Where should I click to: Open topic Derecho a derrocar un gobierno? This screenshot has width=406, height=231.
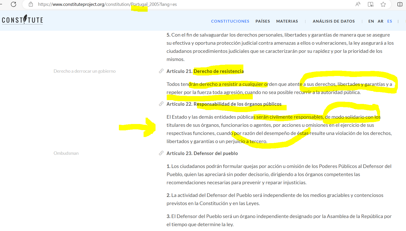point(85,71)
